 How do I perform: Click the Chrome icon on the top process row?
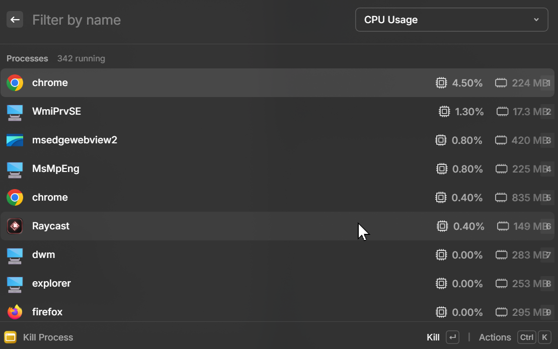point(15,82)
